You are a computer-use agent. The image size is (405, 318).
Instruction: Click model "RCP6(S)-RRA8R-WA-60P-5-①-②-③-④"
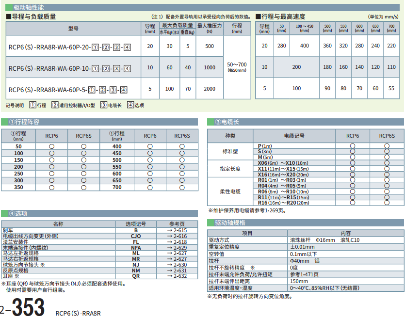coord(68,90)
